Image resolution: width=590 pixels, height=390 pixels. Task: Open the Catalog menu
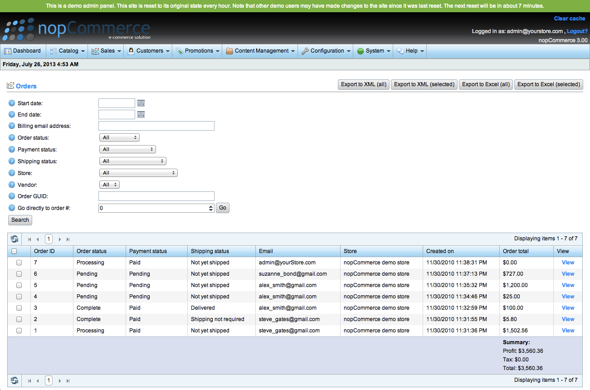(68, 51)
